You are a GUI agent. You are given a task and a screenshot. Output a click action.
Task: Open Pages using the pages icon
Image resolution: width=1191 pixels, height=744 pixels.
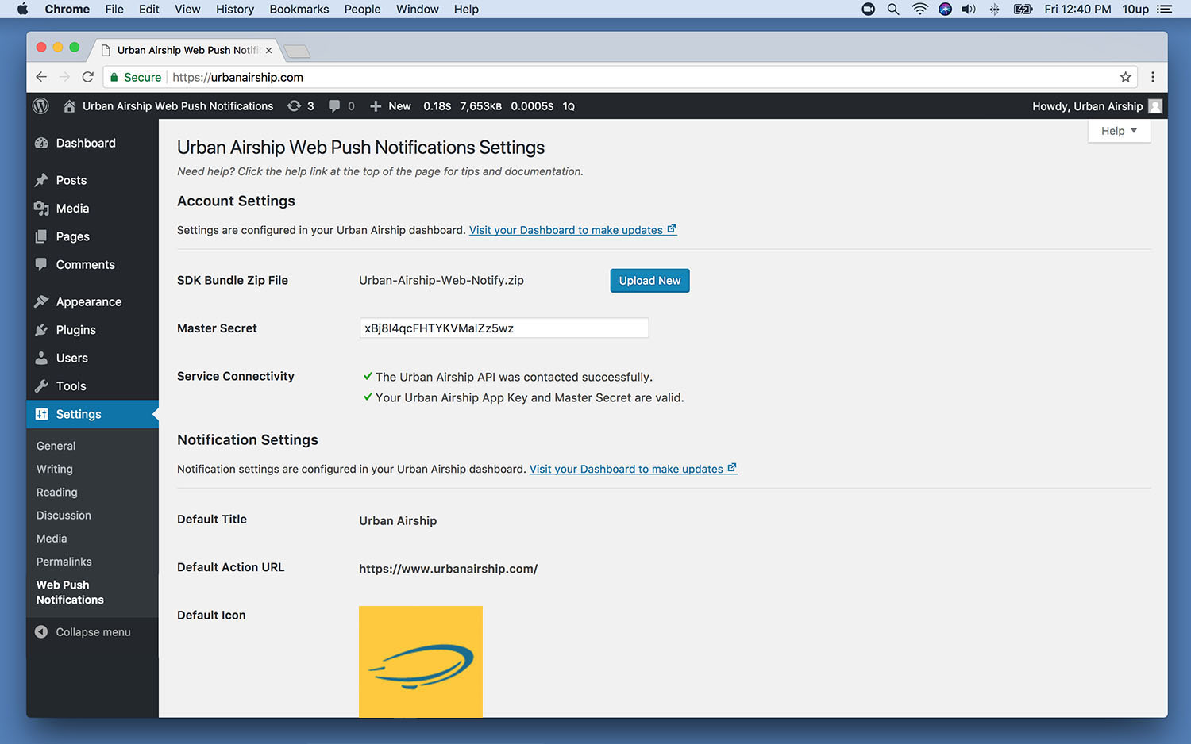41,236
